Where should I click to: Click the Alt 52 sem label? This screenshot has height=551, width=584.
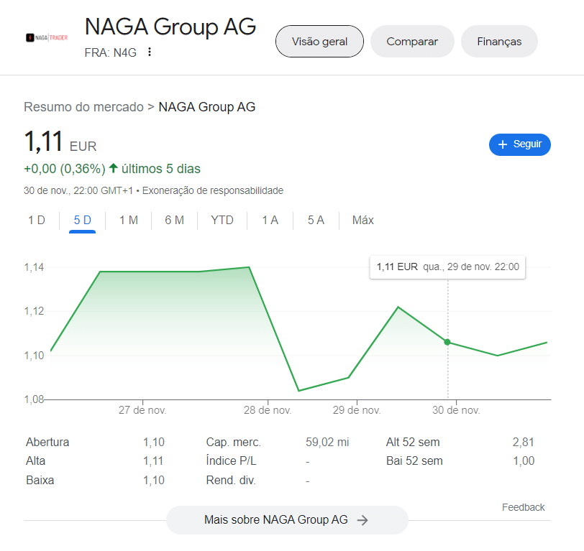point(413,442)
